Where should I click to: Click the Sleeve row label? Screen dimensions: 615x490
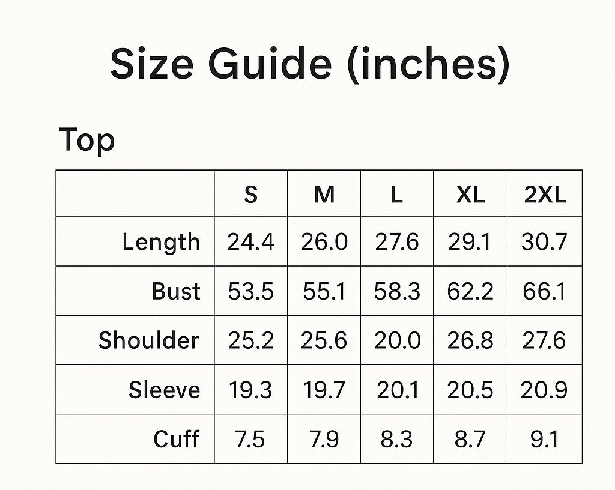click(164, 390)
